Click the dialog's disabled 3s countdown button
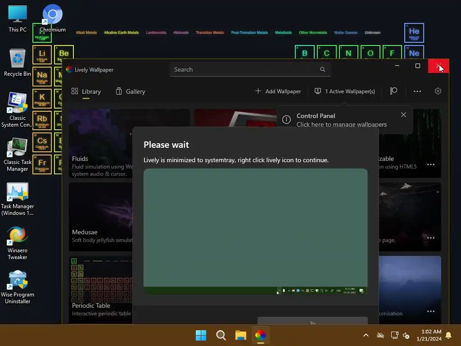The height and width of the screenshot is (346, 461). click(x=312, y=321)
